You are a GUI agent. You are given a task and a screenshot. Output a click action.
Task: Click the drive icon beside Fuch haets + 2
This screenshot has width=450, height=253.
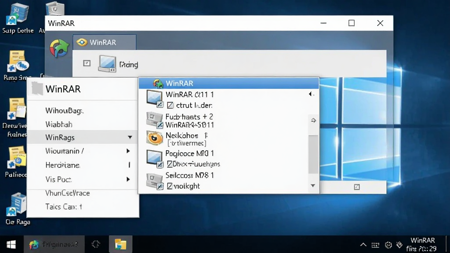tap(154, 120)
